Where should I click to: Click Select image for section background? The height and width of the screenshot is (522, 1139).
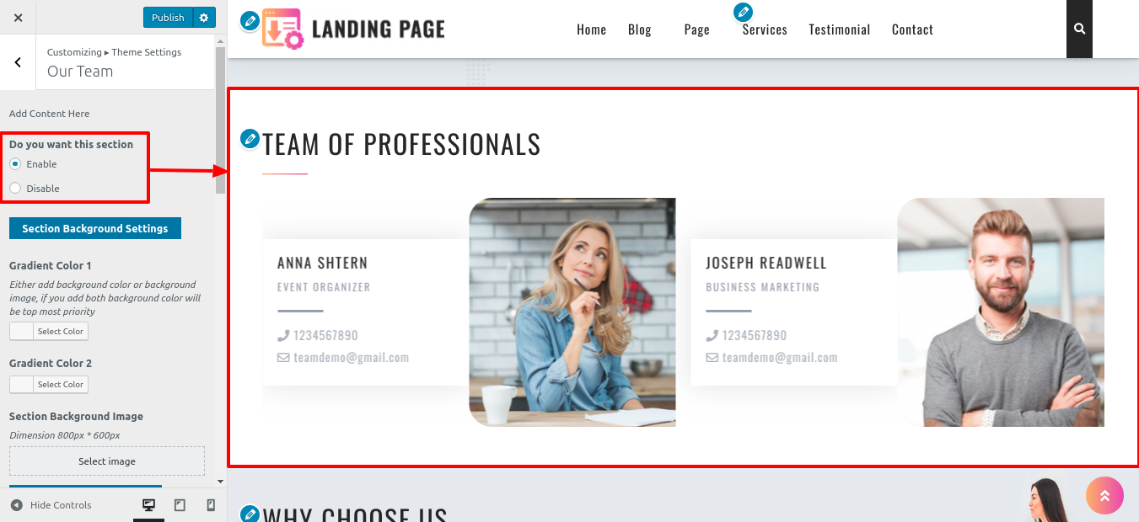point(107,461)
